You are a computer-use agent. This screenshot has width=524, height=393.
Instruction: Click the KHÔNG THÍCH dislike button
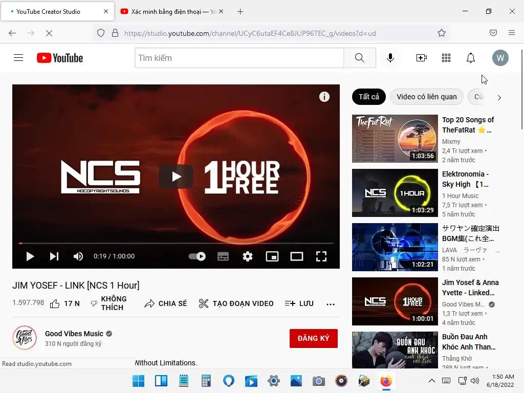click(109, 303)
